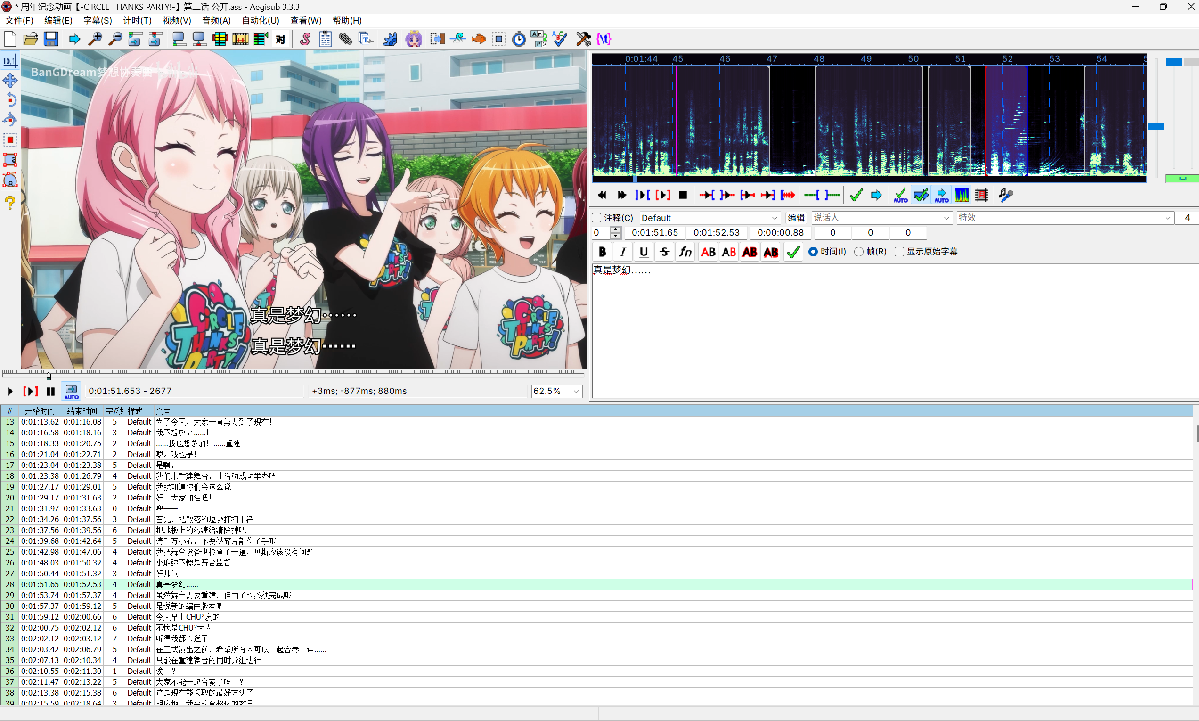Select the scale subtitles tool
1199x721 pixels.
pos(10,140)
